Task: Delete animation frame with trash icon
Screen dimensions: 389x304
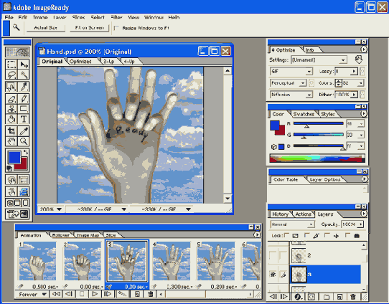Action: [150, 294]
